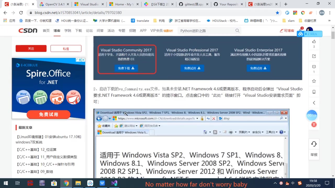
Task: Expand the bookmarks overflow chevron
Action: click(x=329, y=21)
